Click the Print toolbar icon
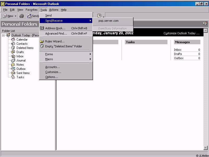This screenshot has width=209, height=157. click(22, 16)
